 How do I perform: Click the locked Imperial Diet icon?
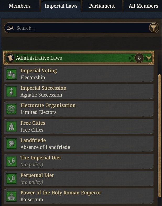click(11, 161)
